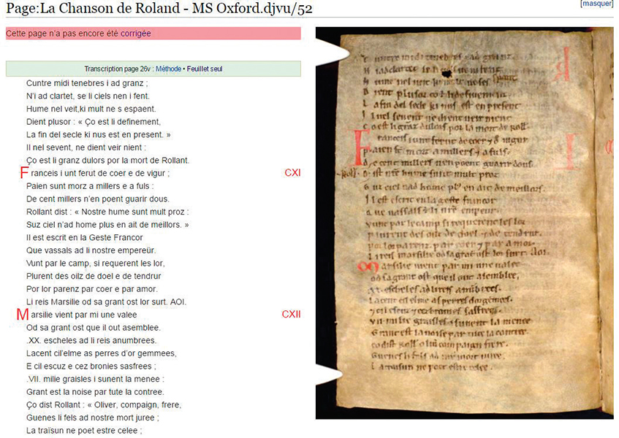This screenshot has width=619, height=438.
Task: Click the line 'arsilie vient par mi une valee'
Action: coord(84,315)
